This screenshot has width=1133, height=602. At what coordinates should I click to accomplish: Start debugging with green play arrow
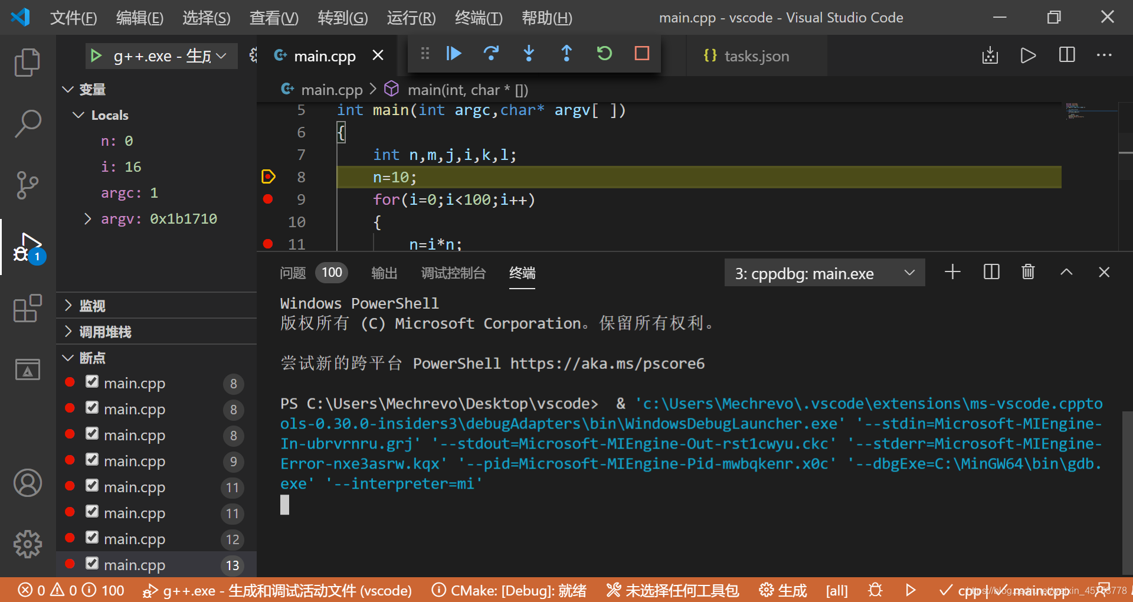click(96, 56)
